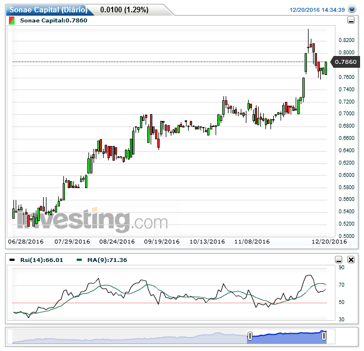Click the 09/19/2016 date axis label
Screen dimensions: 364x351
[162, 241]
